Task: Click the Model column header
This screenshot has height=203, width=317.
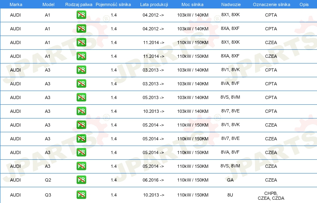Action: pyautogui.click(x=48, y=4)
